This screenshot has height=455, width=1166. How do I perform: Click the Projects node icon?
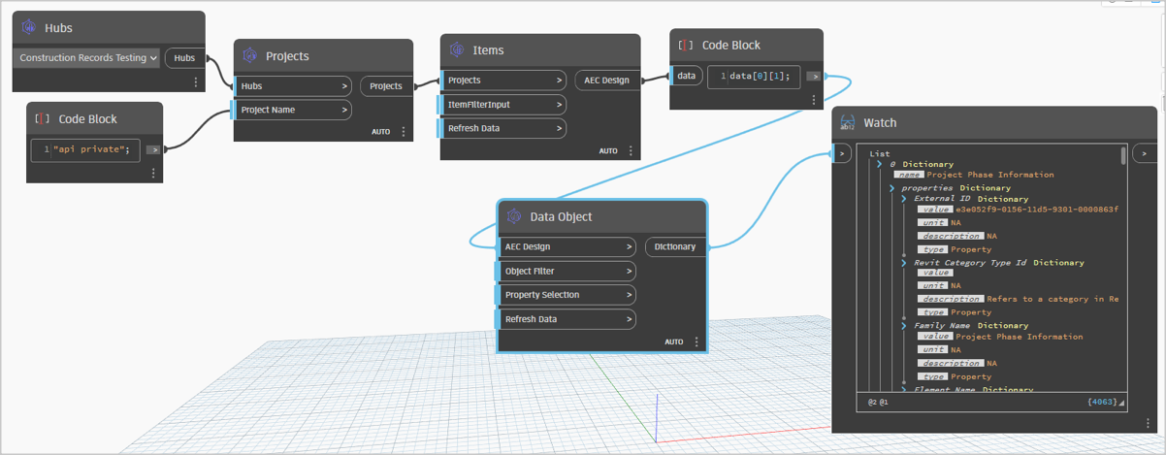click(x=249, y=55)
